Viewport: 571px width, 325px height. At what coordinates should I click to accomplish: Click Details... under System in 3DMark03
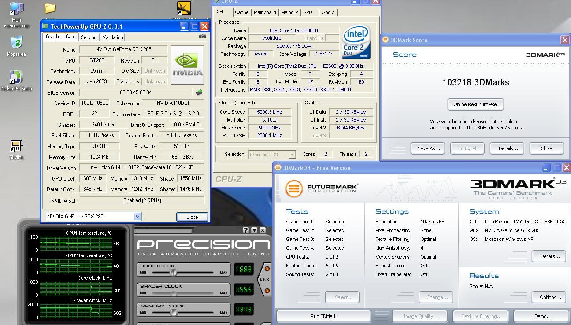[x=549, y=256]
